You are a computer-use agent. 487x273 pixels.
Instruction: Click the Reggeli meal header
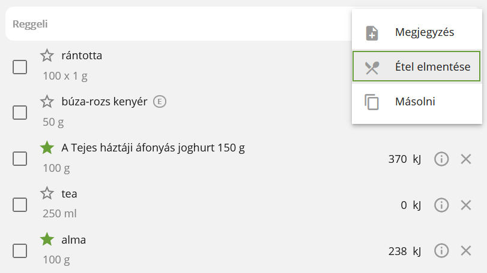(x=30, y=24)
